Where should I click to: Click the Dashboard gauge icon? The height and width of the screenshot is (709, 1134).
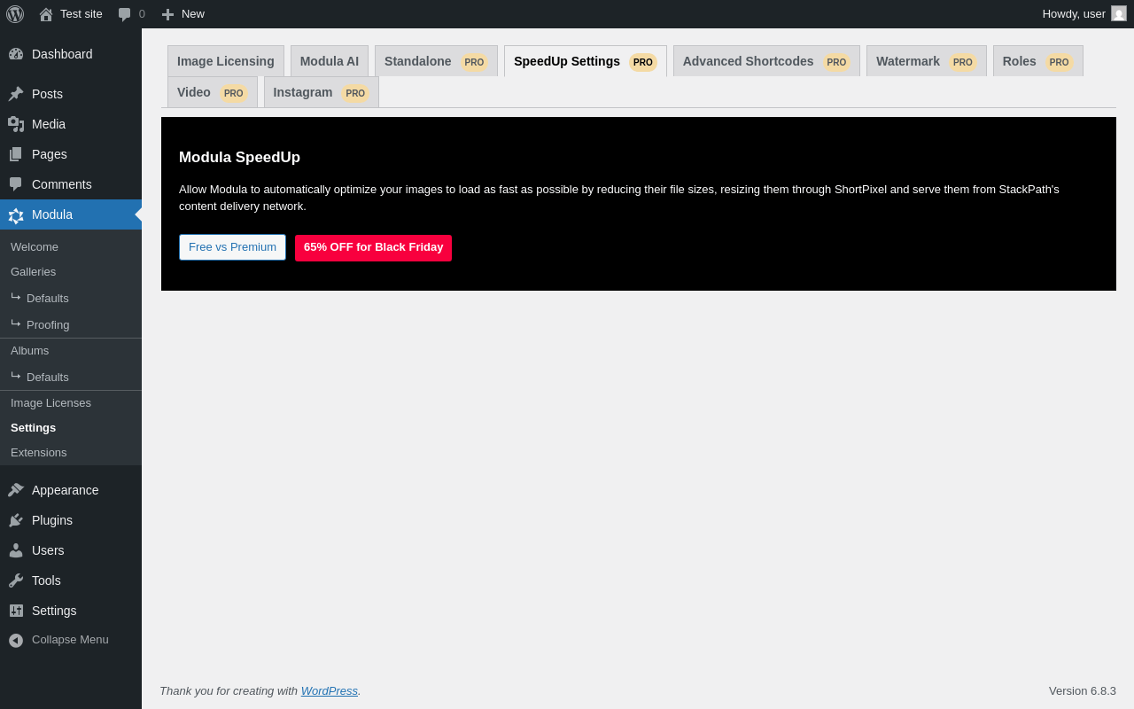(x=16, y=54)
